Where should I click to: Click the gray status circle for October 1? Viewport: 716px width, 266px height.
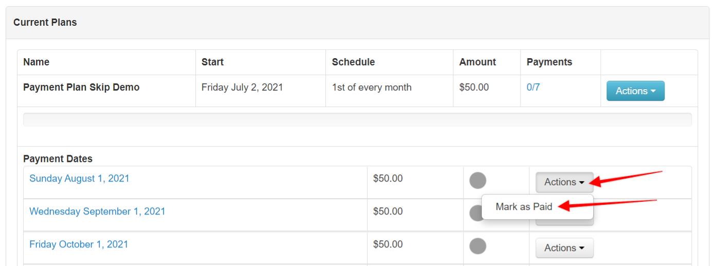[x=478, y=246]
